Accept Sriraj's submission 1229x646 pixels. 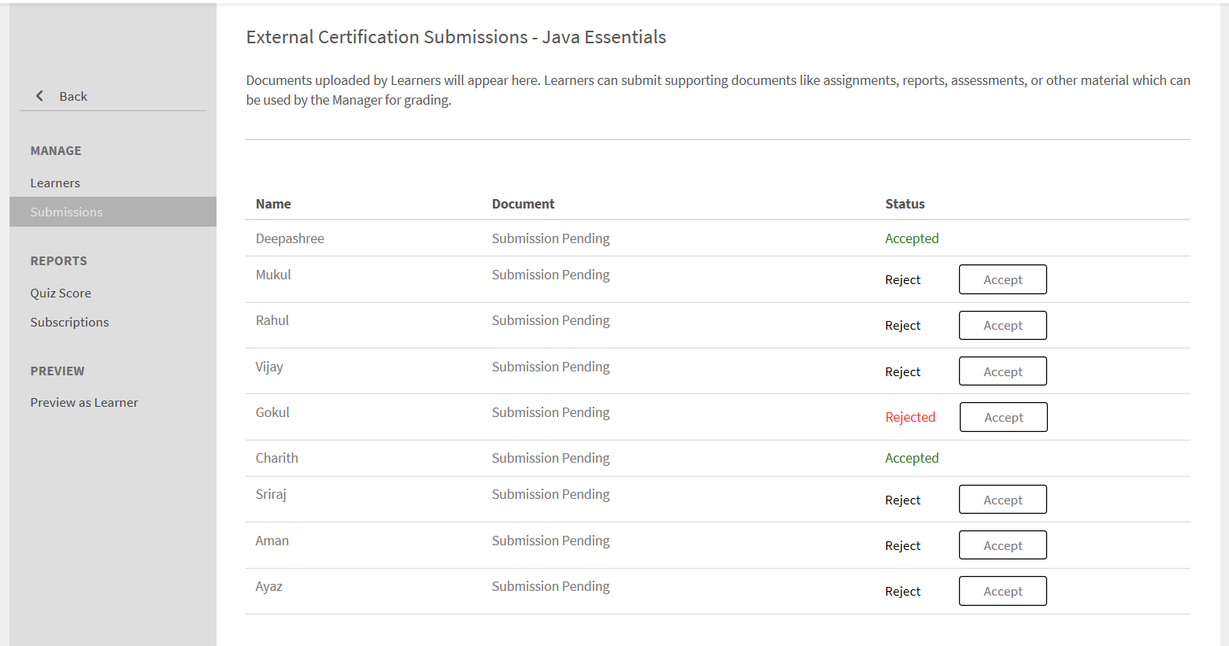[1002, 500]
